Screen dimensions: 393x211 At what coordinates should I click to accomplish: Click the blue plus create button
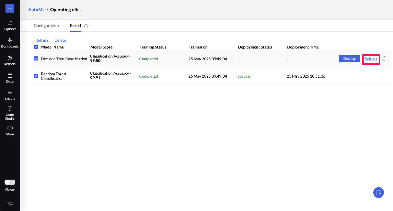click(x=10, y=8)
